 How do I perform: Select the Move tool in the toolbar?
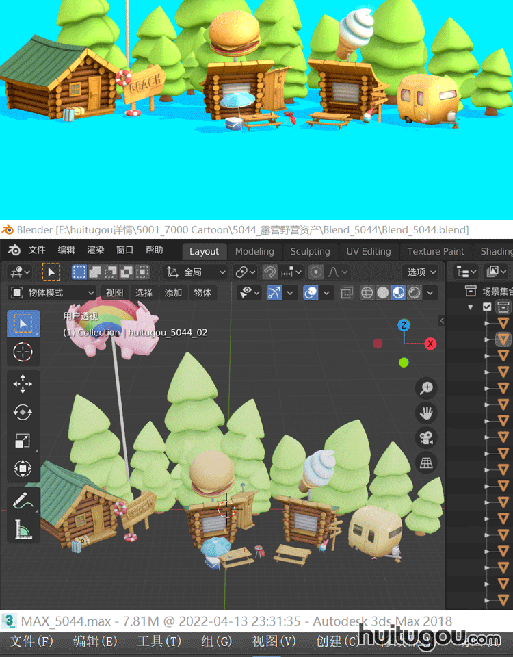[x=23, y=384]
